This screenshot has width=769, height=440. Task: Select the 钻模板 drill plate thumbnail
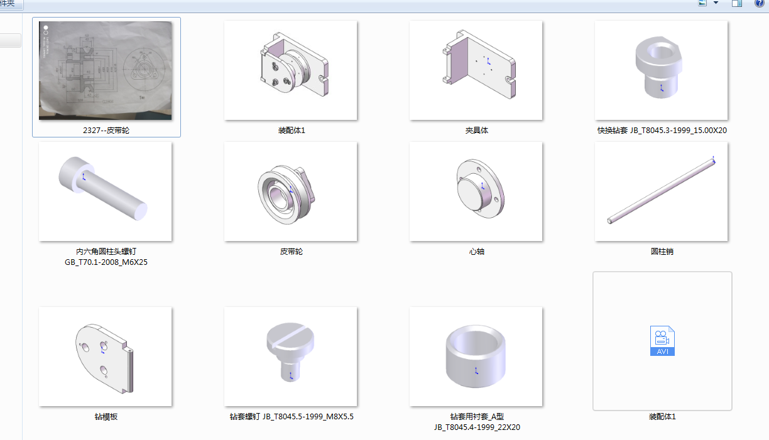(x=106, y=357)
